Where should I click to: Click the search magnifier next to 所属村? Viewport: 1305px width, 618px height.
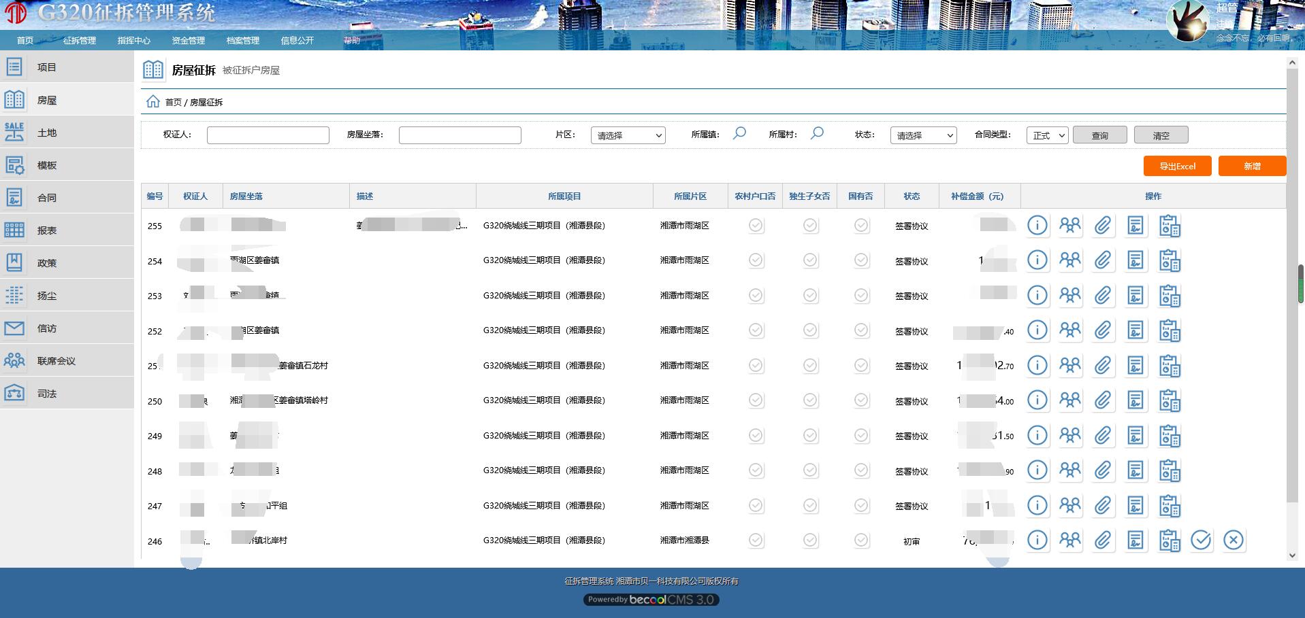tap(817, 134)
